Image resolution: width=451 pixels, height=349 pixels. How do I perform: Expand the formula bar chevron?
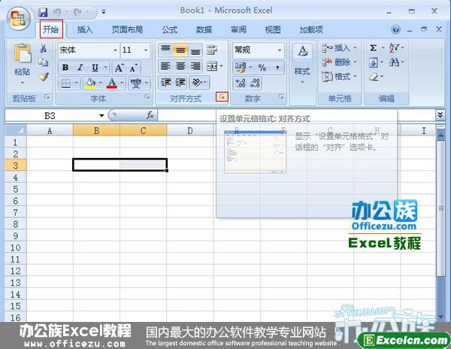[x=440, y=115]
